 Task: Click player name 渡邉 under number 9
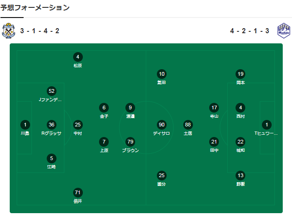(x=130, y=116)
